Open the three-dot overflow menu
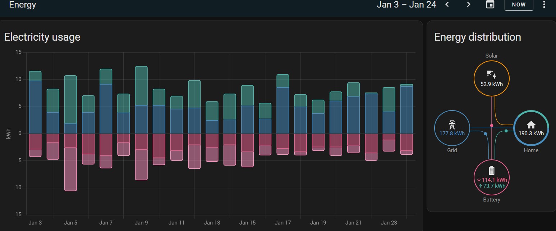Viewport: 556px width, 231px height. (x=544, y=5)
